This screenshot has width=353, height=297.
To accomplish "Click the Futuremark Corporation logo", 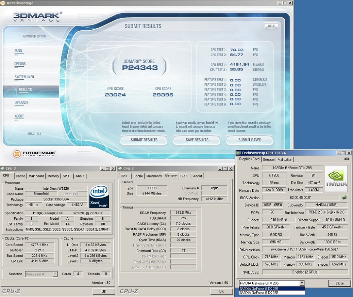I will (34, 154).
